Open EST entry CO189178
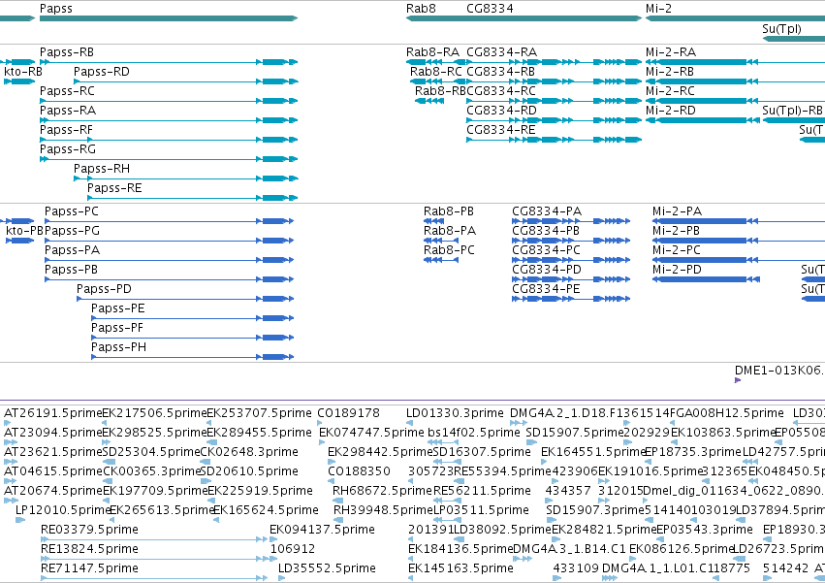The image size is (825, 583). click(x=348, y=413)
